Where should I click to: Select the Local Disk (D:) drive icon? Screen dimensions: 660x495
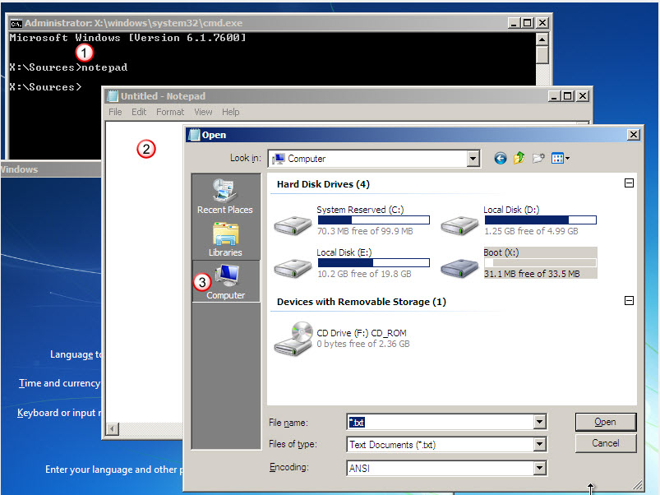point(459,225)
